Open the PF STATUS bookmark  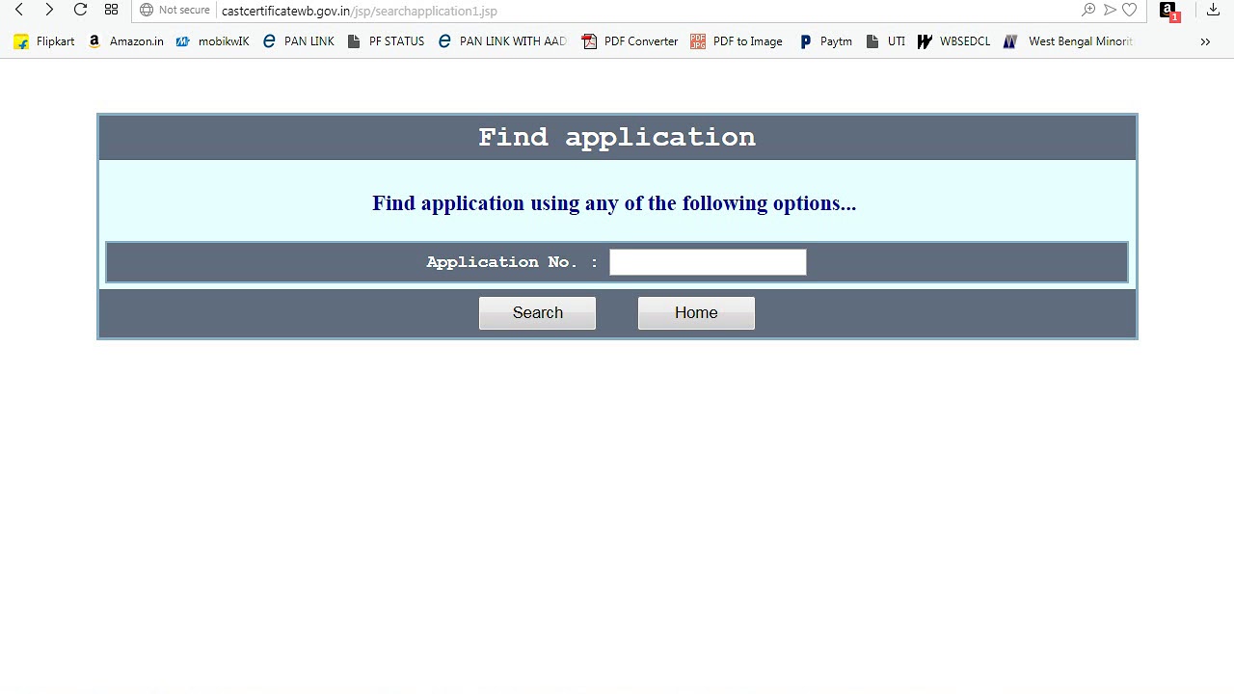pos(386,41)
